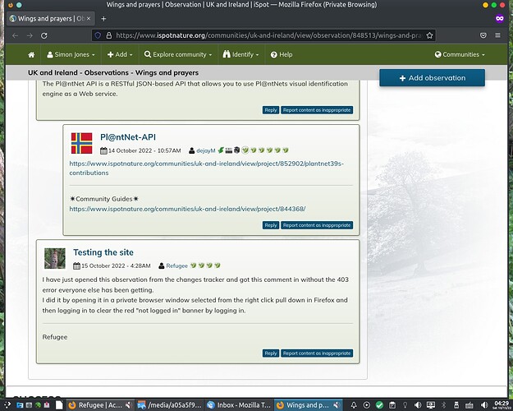Reload the page in Firefox
Screen dimensions: 513x411
click(x=44, y=35)
